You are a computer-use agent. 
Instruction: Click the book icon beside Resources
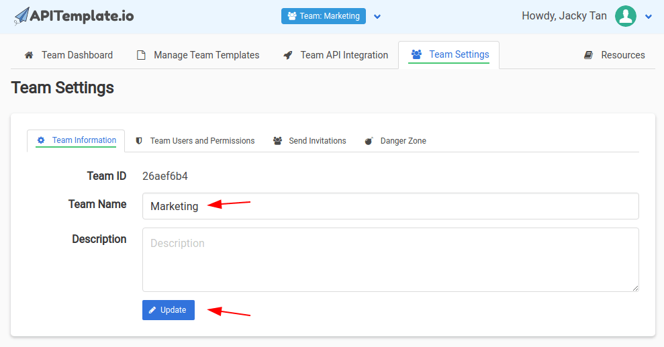588,55
